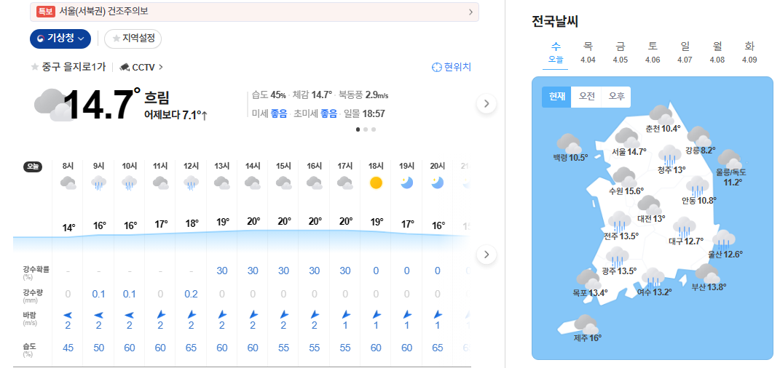Image resolution: width=780 pixels, height=368 pixels.
Task: Click the Jeju weather icon on map
Action: click(585, 324)
